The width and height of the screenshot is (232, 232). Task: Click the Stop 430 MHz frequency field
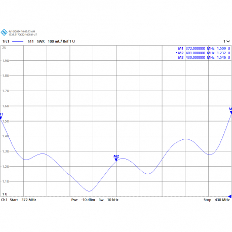click(216, 200)
